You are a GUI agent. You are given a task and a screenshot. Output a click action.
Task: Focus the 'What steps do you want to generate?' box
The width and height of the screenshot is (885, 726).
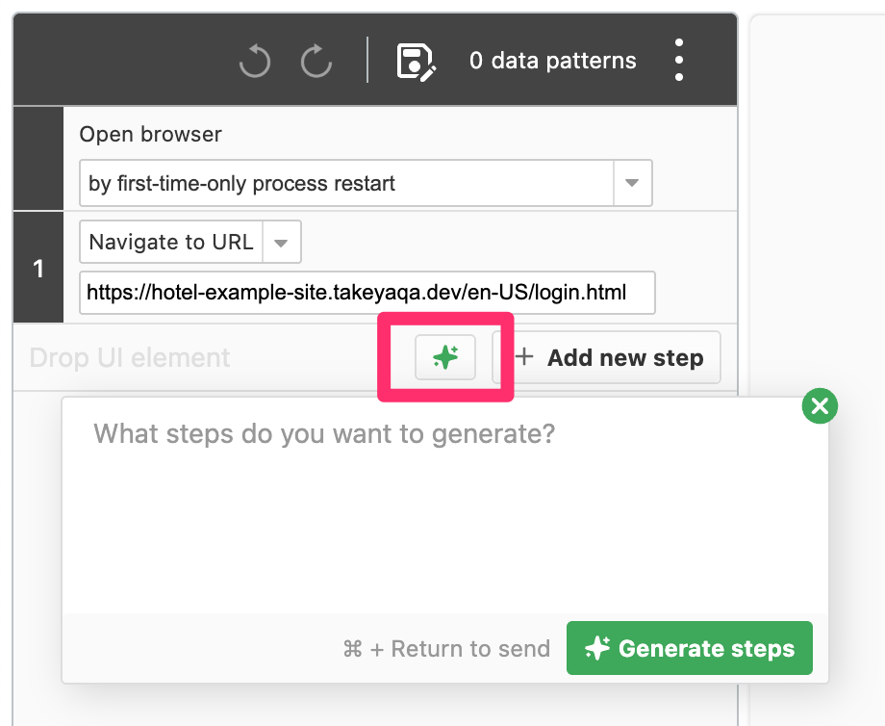click(444, 506)
